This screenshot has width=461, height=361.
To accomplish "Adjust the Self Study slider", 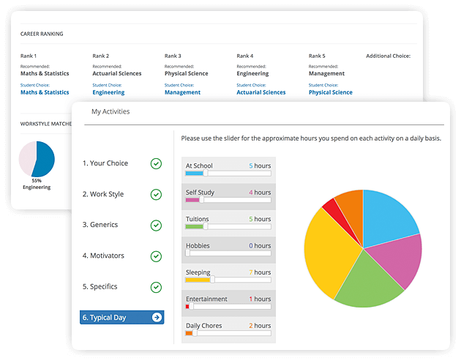I will [x=228, y=200].
